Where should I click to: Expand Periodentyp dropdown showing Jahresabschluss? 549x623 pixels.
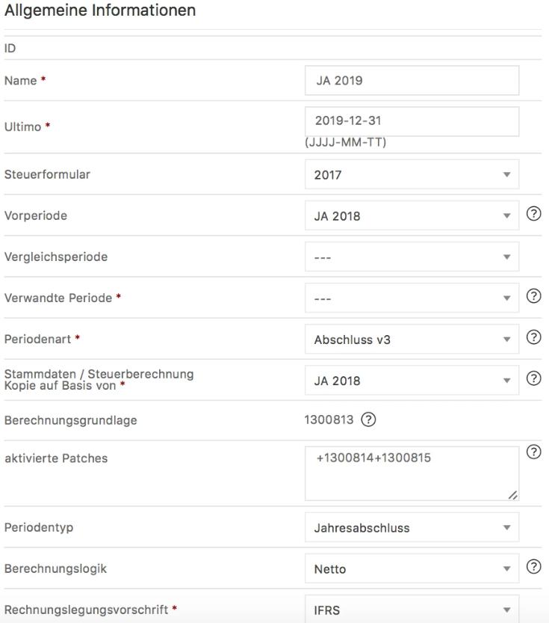(412, 527)
